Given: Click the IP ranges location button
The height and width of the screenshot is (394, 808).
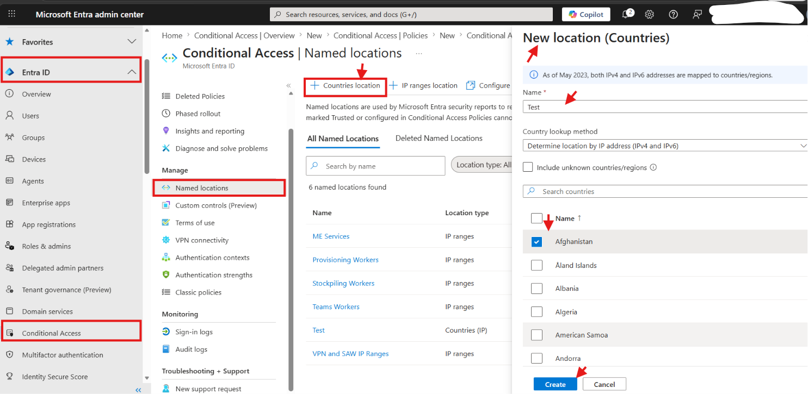Looking at the screenshot, I should click(x=424, y=86).
